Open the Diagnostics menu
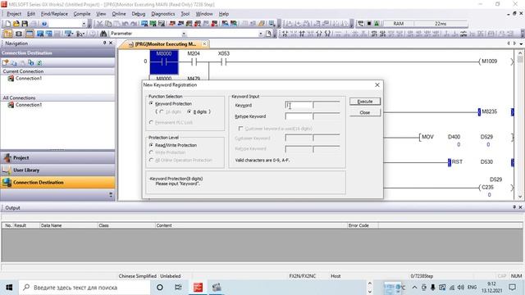 click(163, 14)
